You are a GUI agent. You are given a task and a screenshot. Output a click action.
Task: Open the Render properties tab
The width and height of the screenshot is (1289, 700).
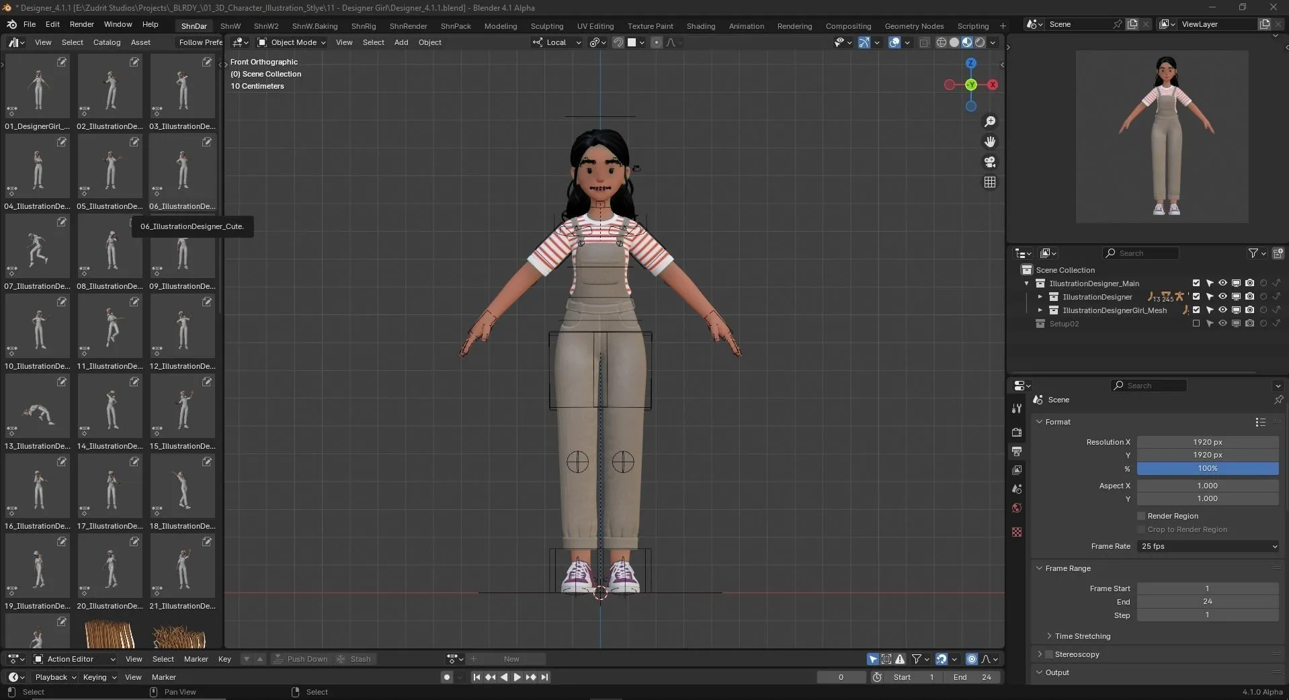click(1017, 433)
